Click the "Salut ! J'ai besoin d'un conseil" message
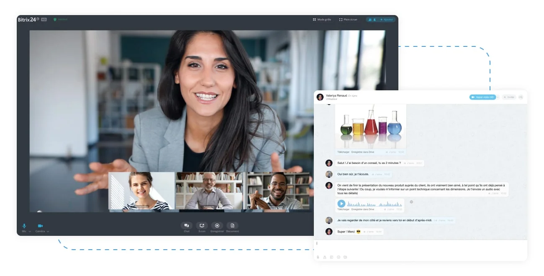 coord(380,163)
